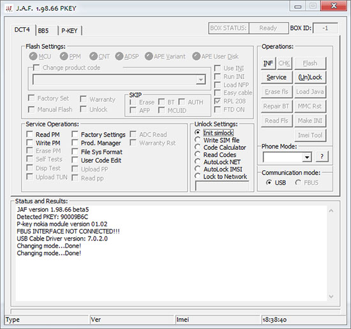
Task: Click the JAF application icon in title bar
Action: pos(9,9)
